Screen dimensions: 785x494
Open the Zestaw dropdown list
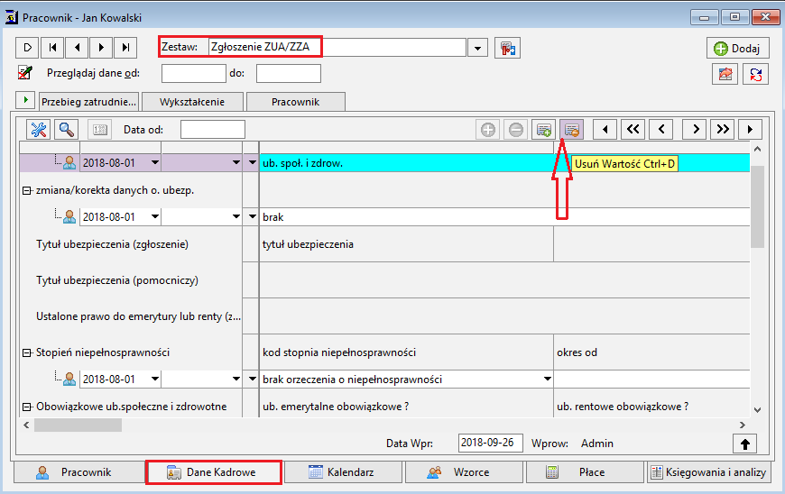477,48
